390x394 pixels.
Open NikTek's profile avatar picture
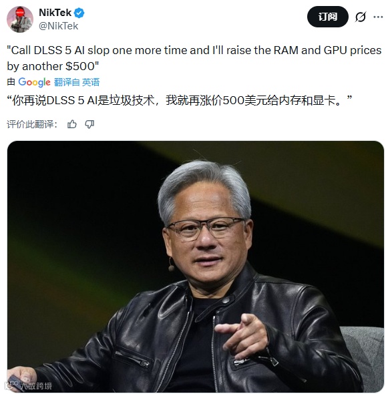pos(20,19)
